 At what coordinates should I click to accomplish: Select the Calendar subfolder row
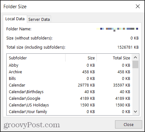click(x=69, y=85)
